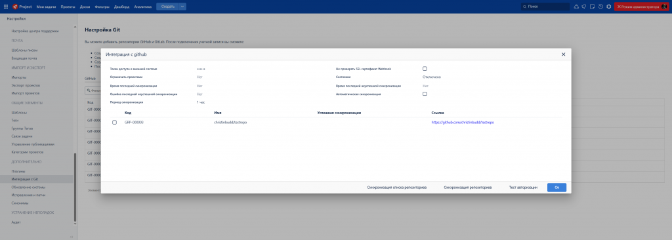The image size is (672, 240).
Task: Open 'Импорт проектов' in sidebar
Action: (x=26, y=93)
